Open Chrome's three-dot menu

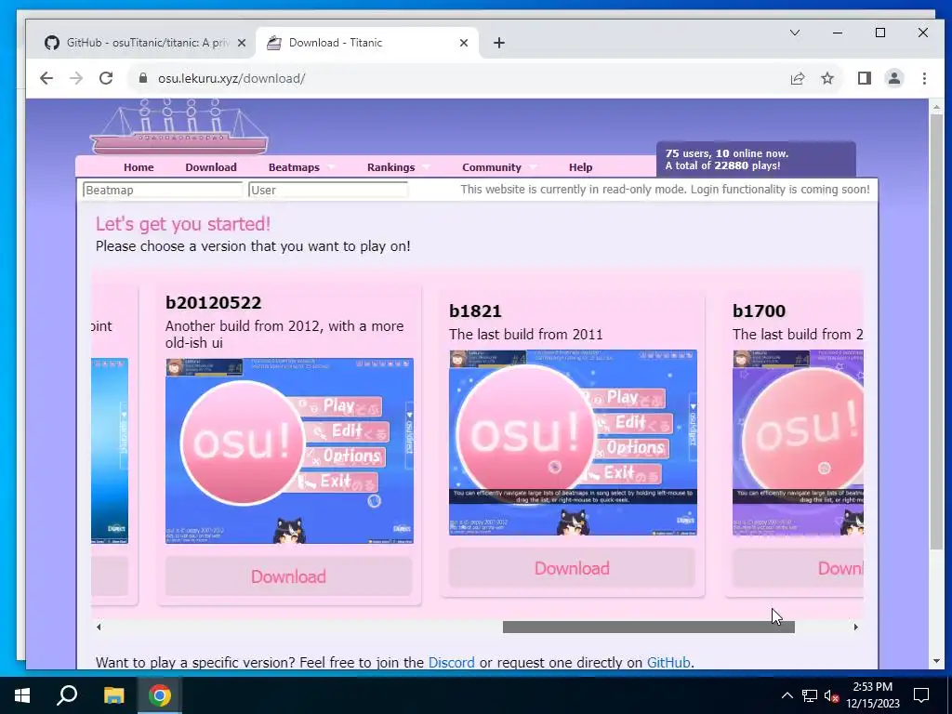coord(924,78)
